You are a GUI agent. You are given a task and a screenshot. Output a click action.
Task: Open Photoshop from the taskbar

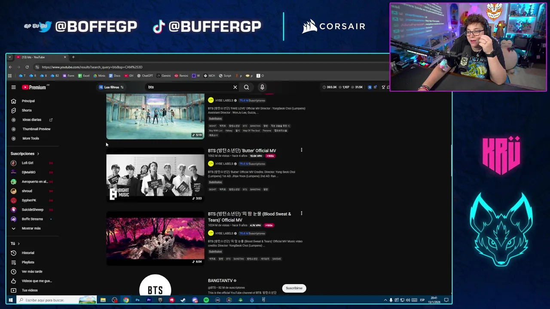(x=137, y=300)
